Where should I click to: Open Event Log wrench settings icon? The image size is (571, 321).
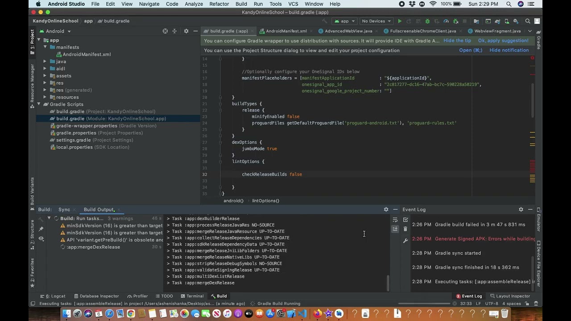pyautogui.click(x=405, y=241)
